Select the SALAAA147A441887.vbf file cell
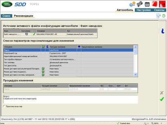Viewport: 167px width, 125px height. click(x=51, y=34)
